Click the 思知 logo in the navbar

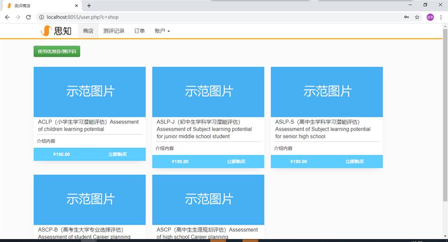pos(56,31)
